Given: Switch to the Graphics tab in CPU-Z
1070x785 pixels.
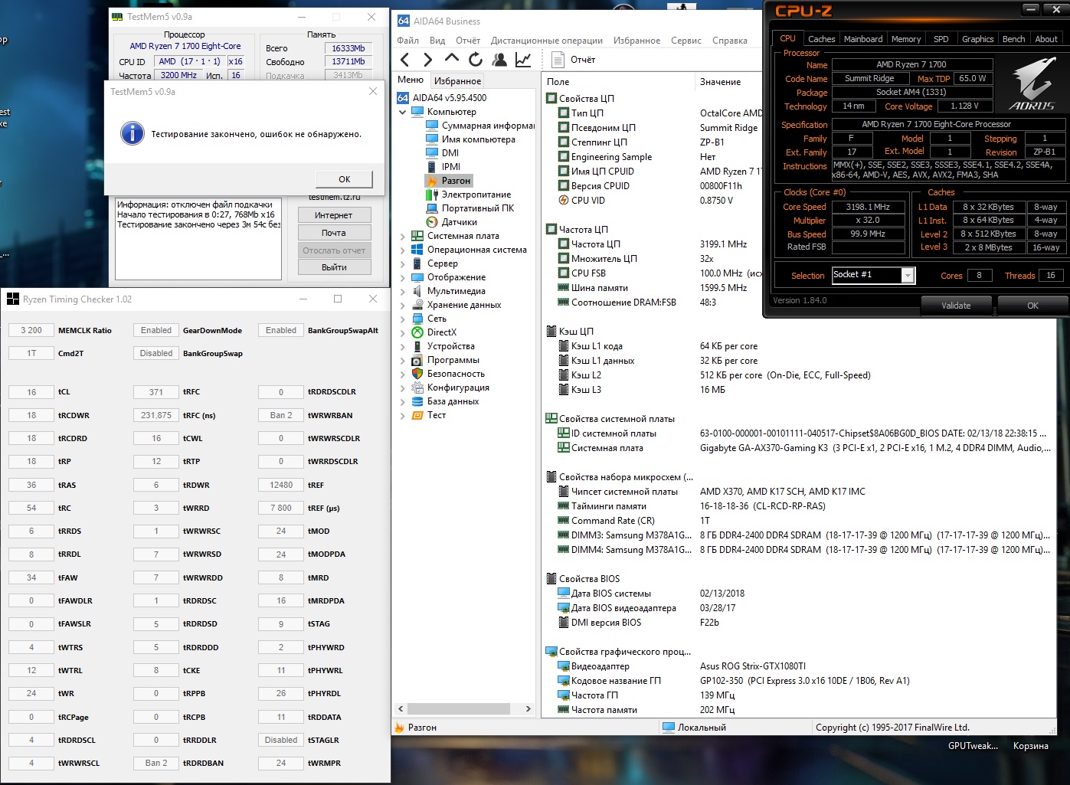Looking at the screenshot, I should click(x=977, y=39).
